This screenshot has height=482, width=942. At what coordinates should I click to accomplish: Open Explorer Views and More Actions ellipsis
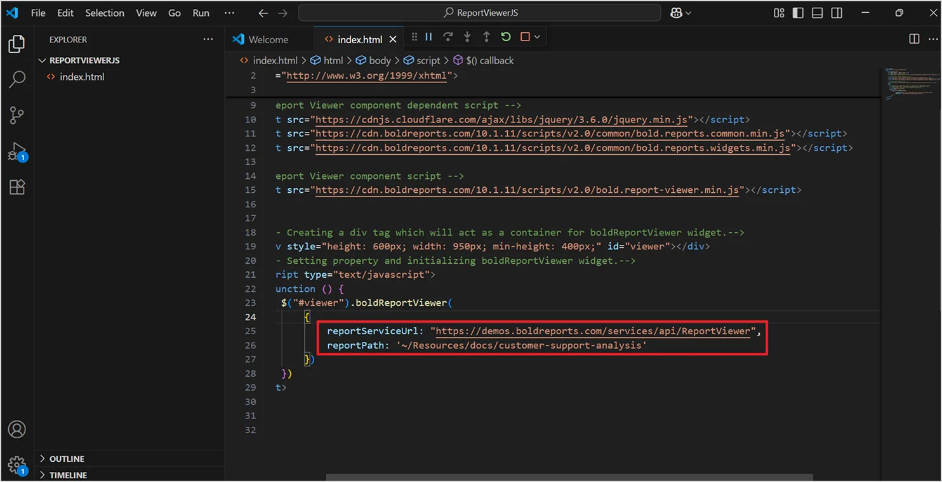point(208,39)
